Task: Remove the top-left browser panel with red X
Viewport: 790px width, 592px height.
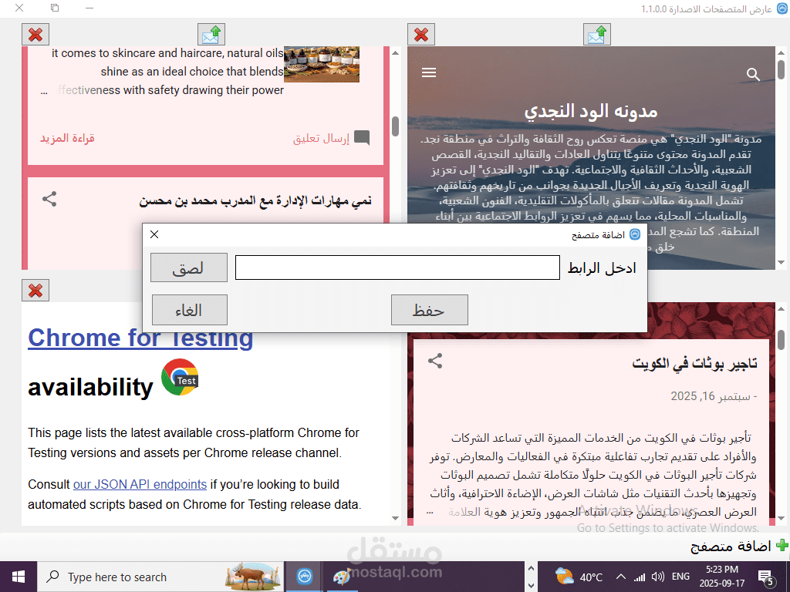Action: coord(35,35)
